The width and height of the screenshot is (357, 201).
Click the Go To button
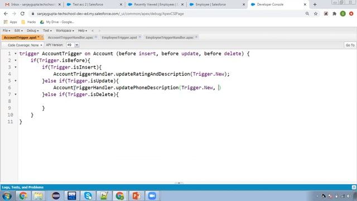point(350,45)
